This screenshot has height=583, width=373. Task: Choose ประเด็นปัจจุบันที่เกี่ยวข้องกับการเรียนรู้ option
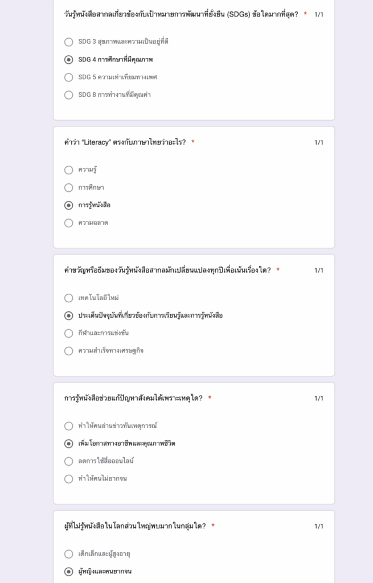(69, 315)
